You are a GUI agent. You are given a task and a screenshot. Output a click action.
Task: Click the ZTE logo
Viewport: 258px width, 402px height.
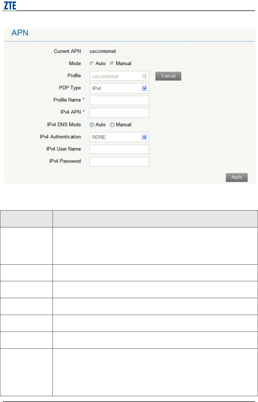pos(10,6)
